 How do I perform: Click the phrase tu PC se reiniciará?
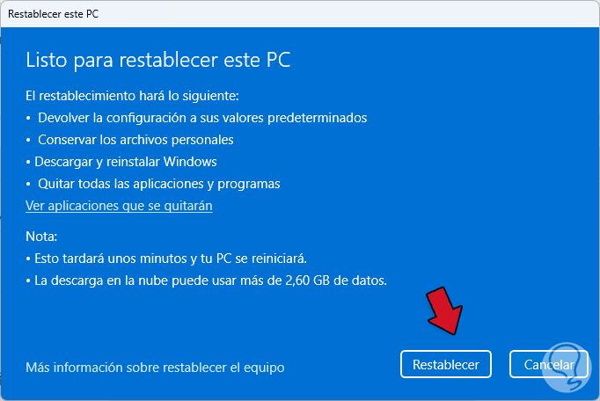[255, 259]
